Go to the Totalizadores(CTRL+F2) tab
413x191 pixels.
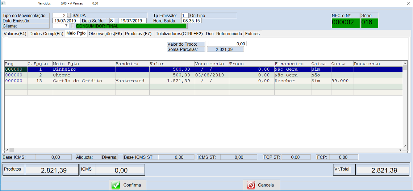(179, 34)
